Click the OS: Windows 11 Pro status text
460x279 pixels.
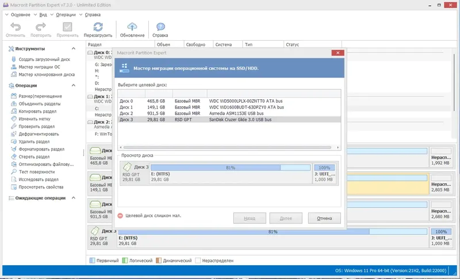coord(390,270)
